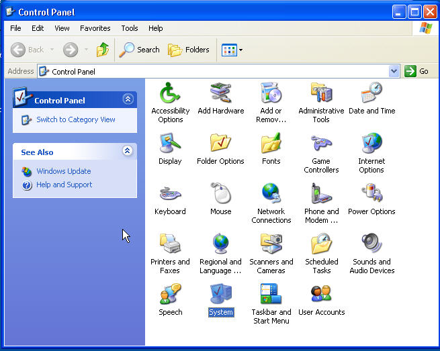Viewport: 440px width, 351px height.
Task: Toggle the Folders pane button
Action: tap(189, 50)
